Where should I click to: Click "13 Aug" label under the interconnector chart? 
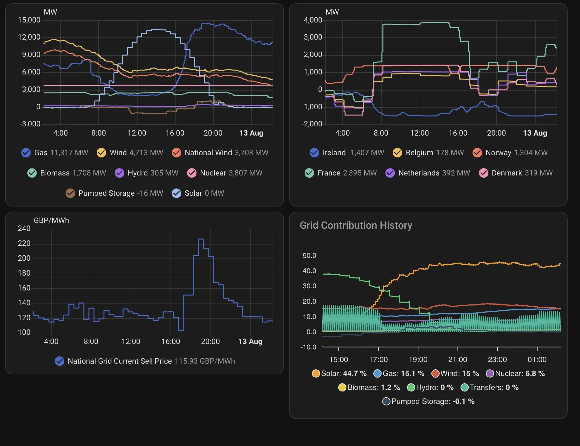click(x=535, y=133)
